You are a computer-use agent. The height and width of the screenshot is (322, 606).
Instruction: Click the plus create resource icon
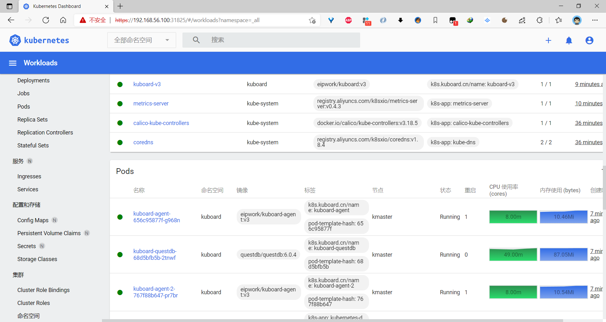point(549,40)
